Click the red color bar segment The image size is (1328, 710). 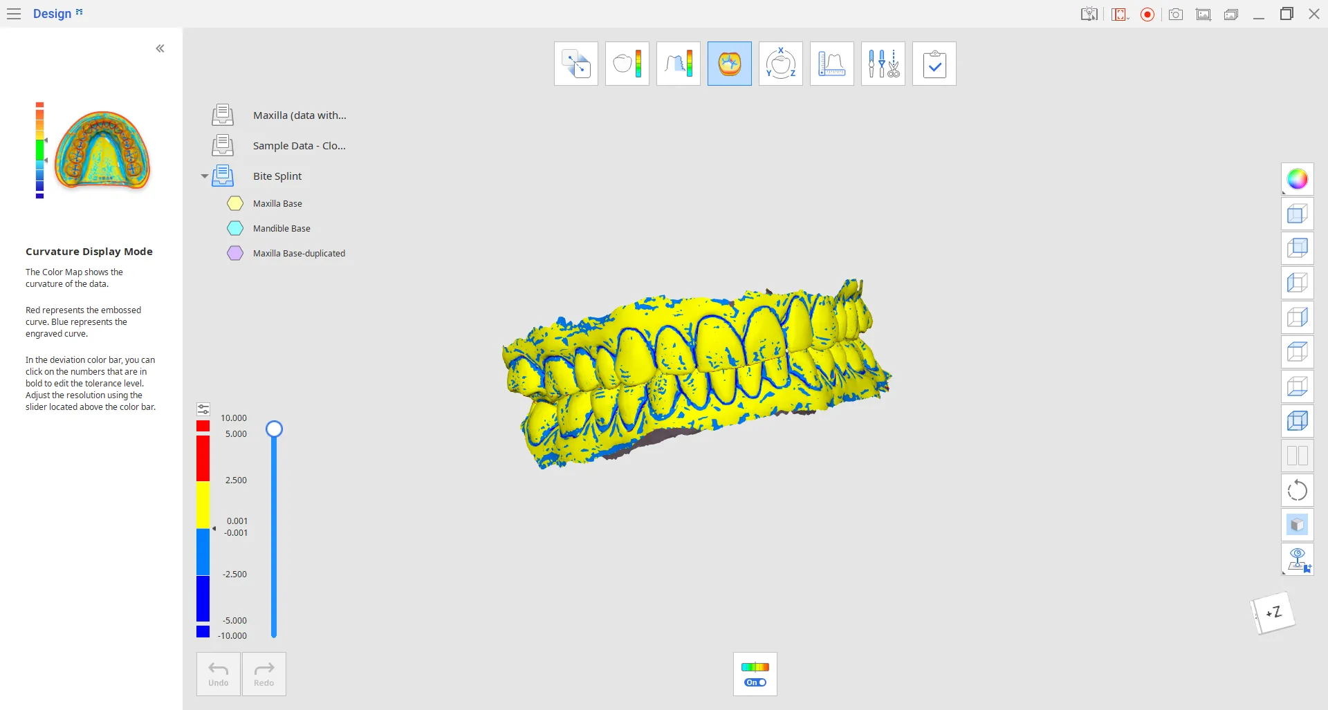(203, 458)
